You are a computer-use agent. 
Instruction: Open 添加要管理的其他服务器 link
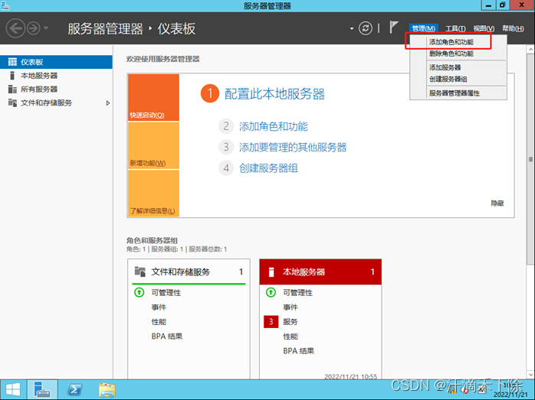click(293, 148)
